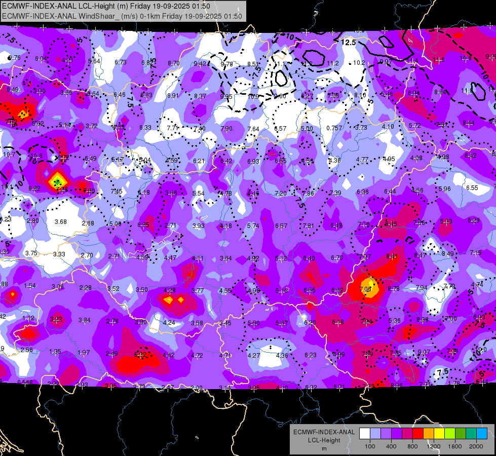
Task: Click the map value 7.19
Action: [x=475, y=252]
